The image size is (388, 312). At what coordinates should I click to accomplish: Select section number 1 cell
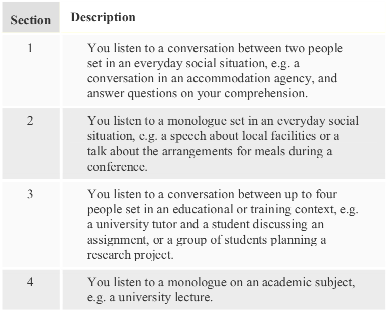click(x=31, y=70)
